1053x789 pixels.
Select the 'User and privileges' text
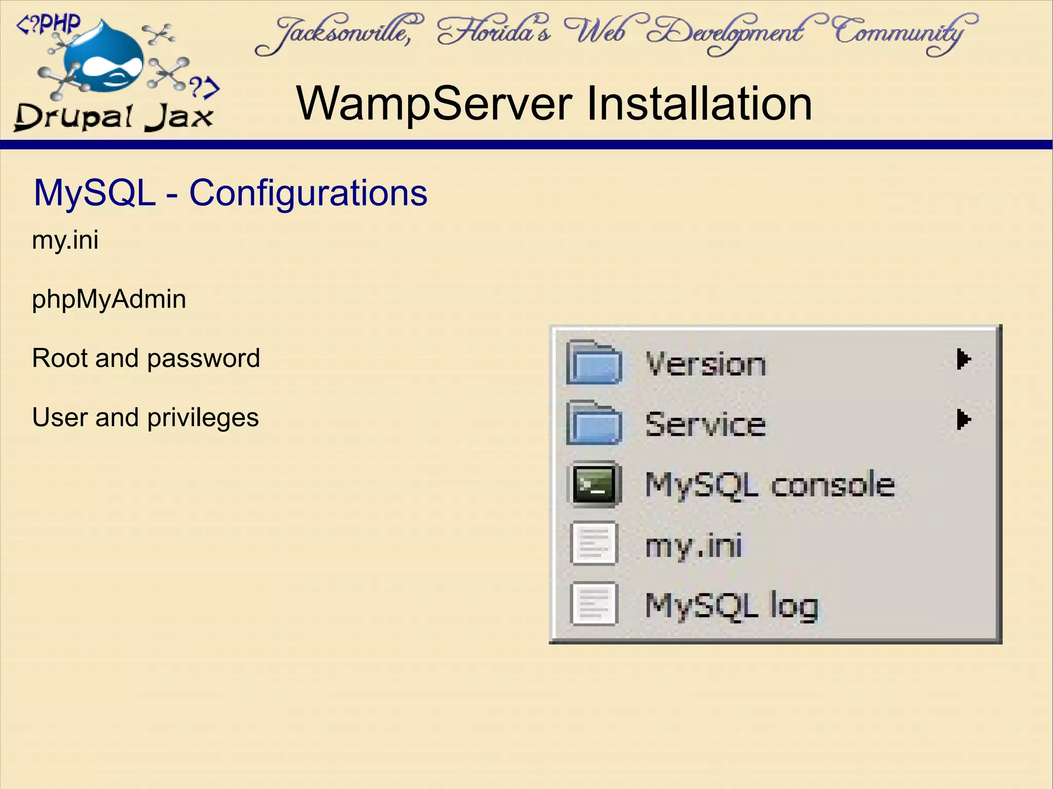point(146,417)
